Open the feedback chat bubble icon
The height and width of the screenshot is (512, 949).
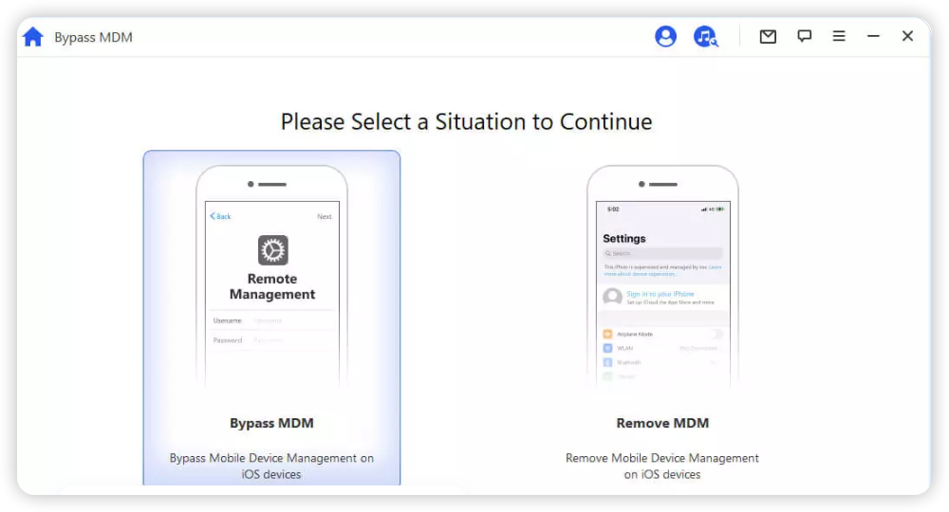point(804,36)
